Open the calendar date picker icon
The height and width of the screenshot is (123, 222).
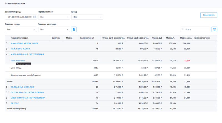click(x=34, y=17)
